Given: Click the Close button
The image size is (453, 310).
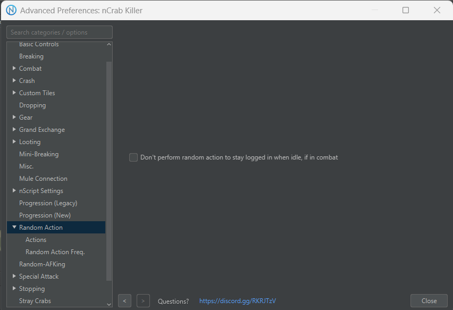Looking at the screenshot, I should (x=429, y=301).
